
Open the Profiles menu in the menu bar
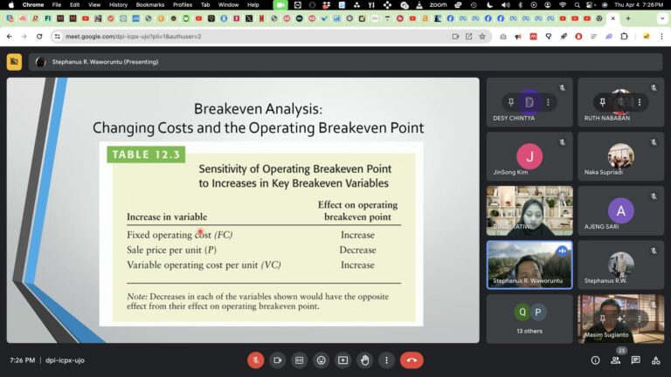click(x=183, y=5)
